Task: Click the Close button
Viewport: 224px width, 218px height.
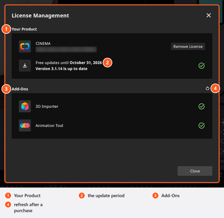Action: pyautogui.click(x=195, y=171)
